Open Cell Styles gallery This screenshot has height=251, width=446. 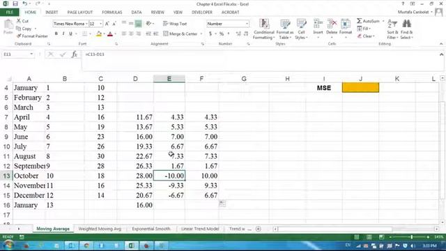[x=301, y=29]
